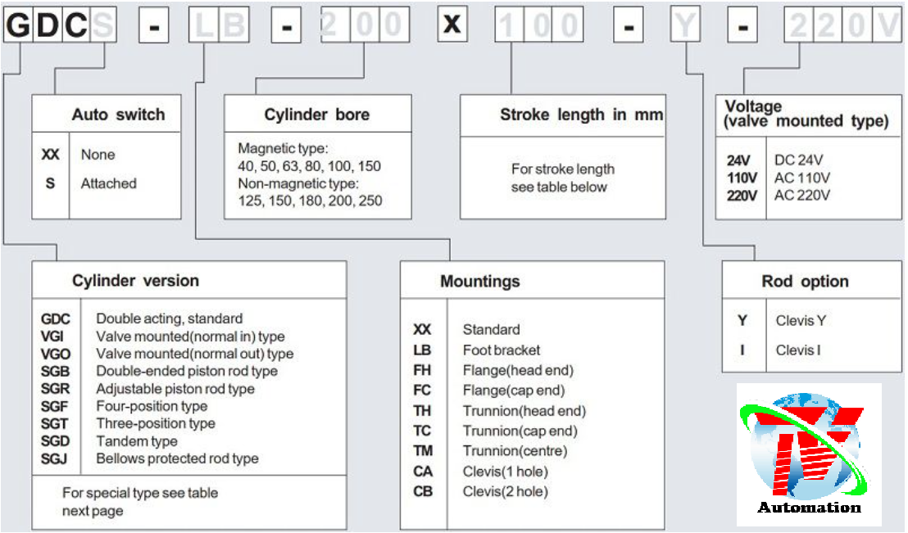The width and height of the screenshot is (908, 533).
Task: Pick the "Clevis I" rod option
Action: click(797, 350)
